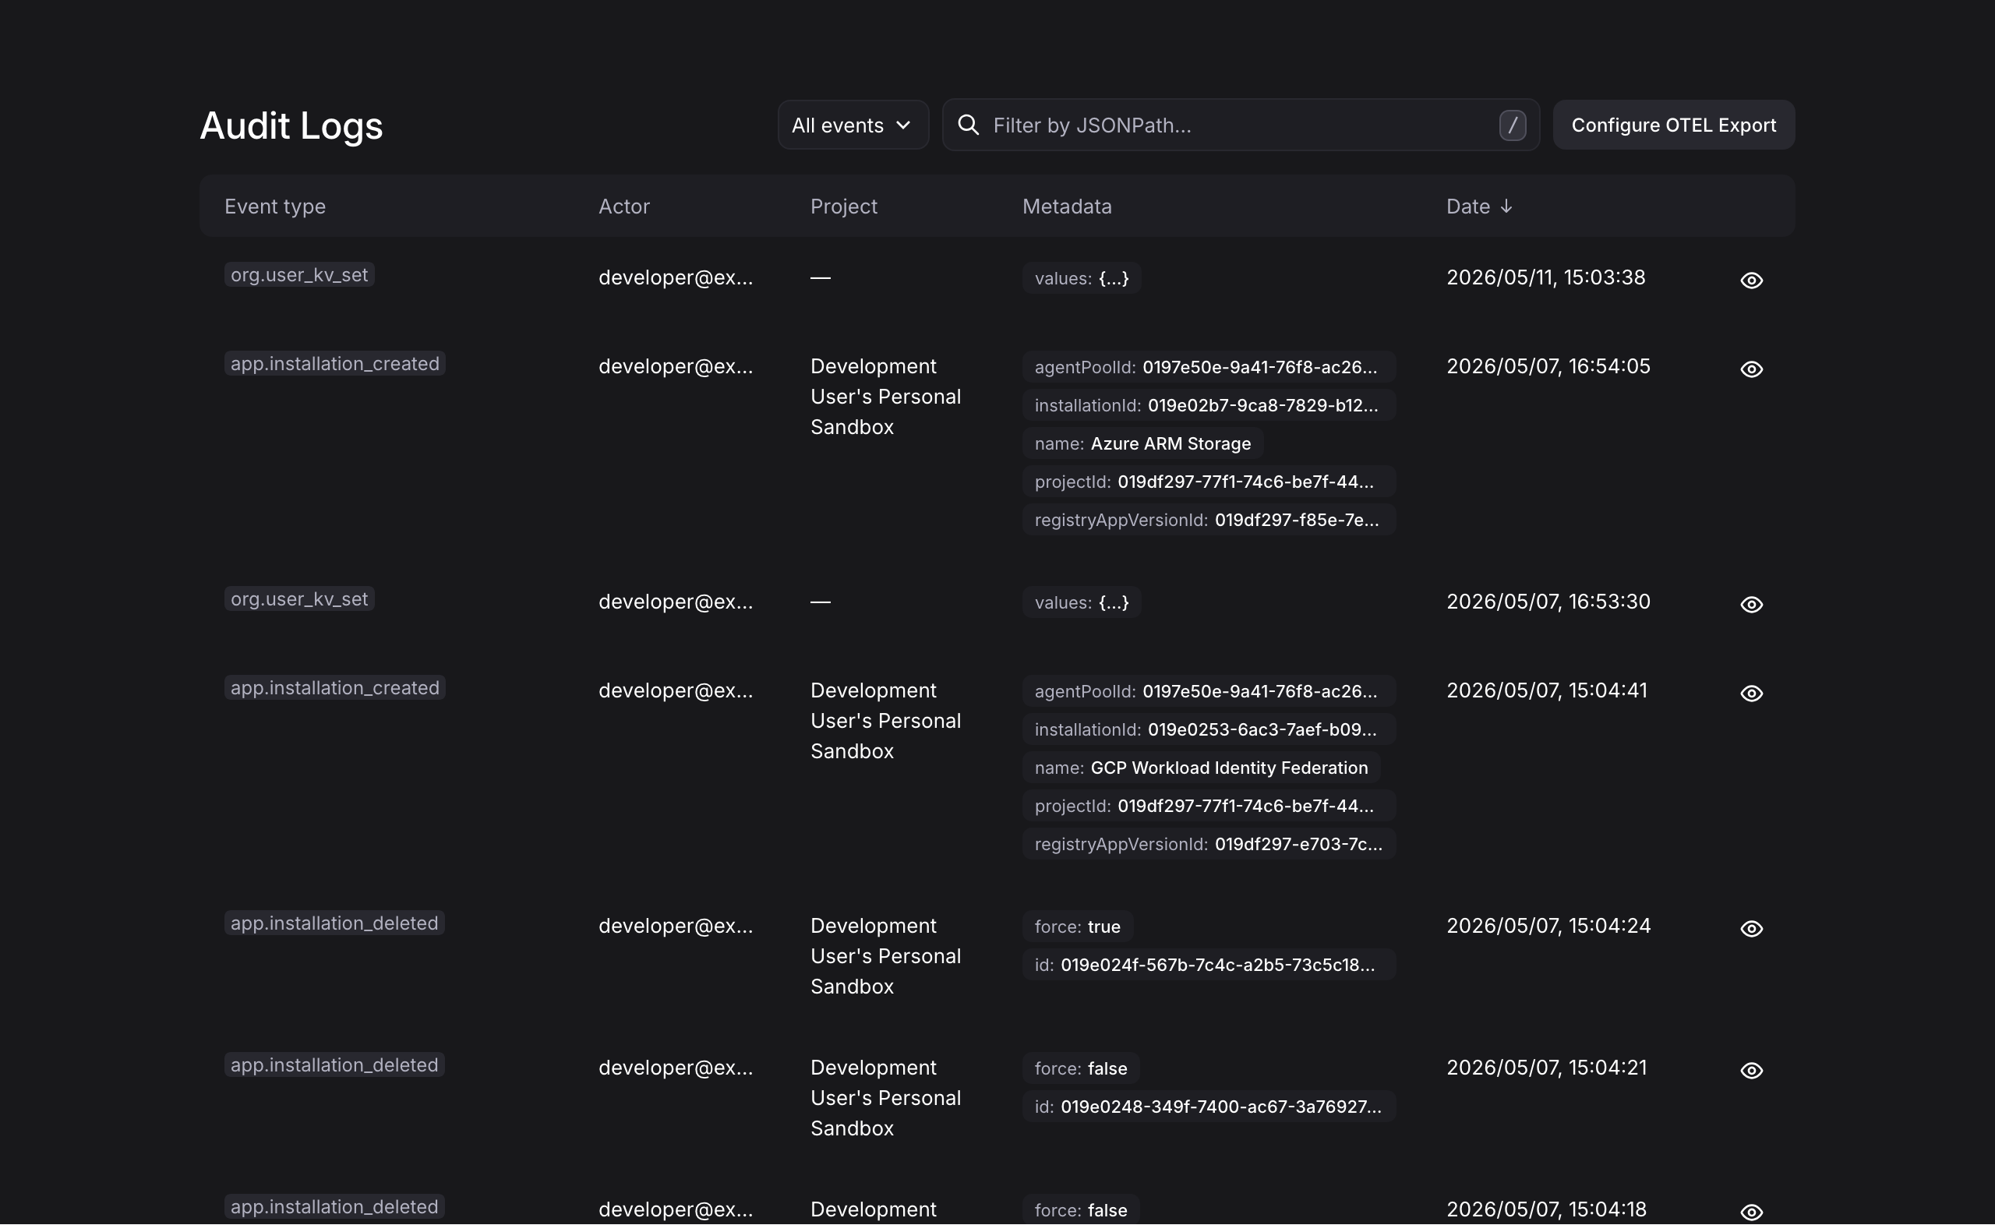Click the Event type column header
Screen dimensions: 1995x1225
[274, 207]
